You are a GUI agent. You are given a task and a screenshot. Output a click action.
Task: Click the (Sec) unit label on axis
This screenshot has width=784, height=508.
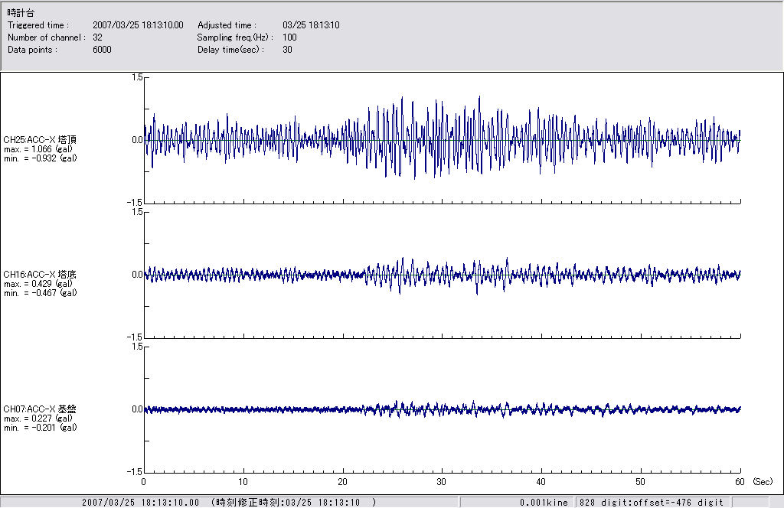pos(763,483)
